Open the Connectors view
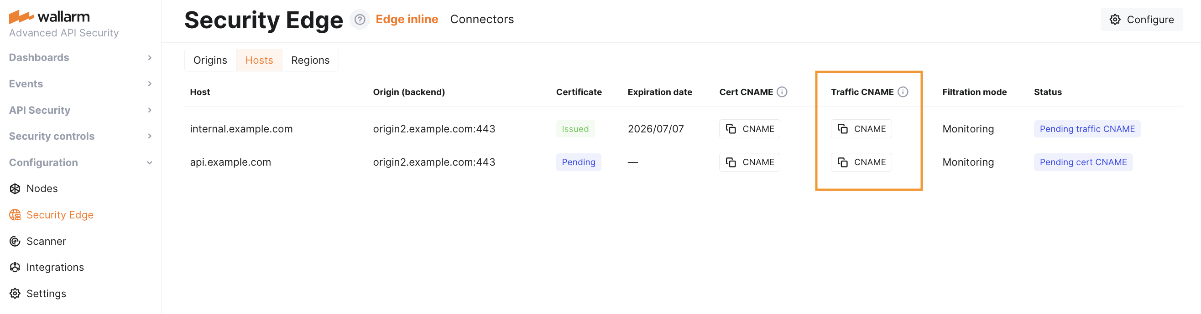1201x314 pixels. [x=481, y=20]
